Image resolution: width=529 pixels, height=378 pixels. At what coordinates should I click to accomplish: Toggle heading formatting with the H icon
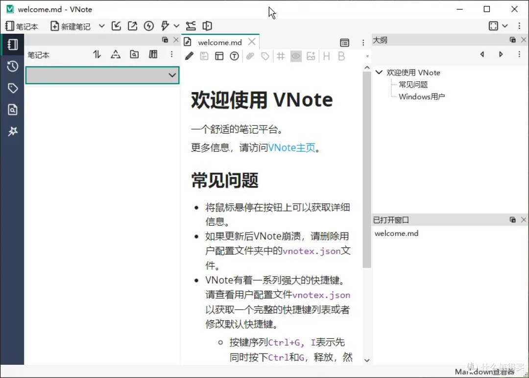[x=326, y=56]
